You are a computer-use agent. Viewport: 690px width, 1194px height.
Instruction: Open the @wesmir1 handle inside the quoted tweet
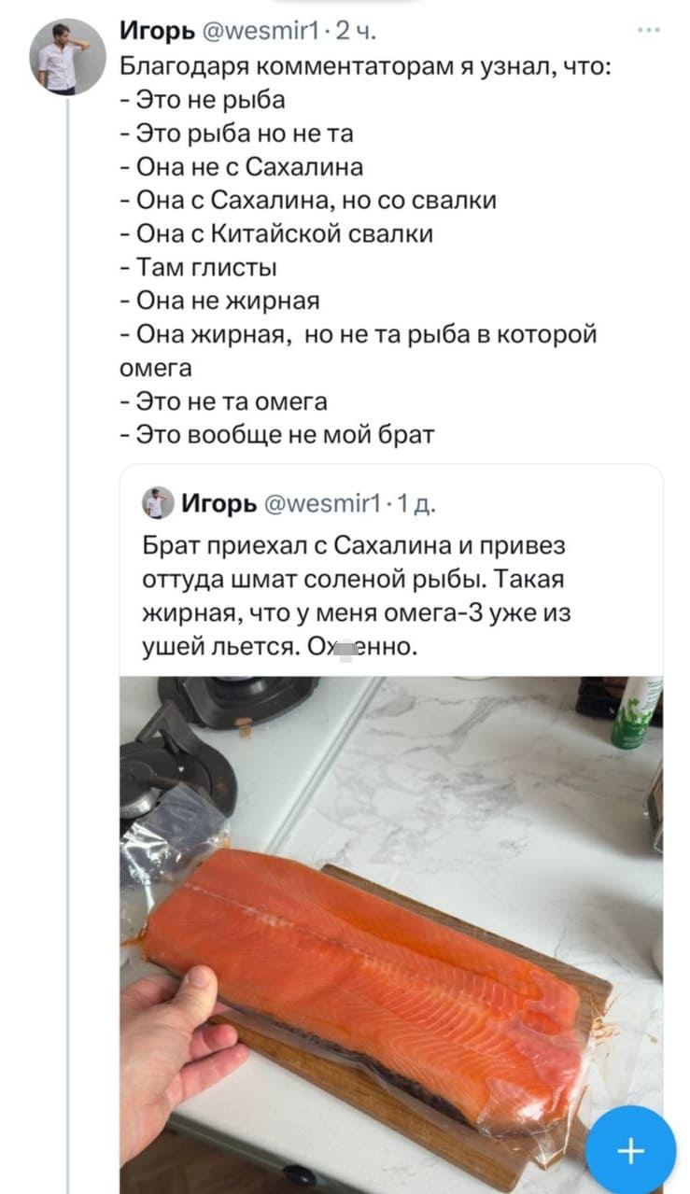(311, 505)
